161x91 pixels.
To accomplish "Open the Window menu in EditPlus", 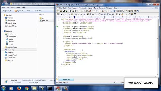I will coord(109,8).
